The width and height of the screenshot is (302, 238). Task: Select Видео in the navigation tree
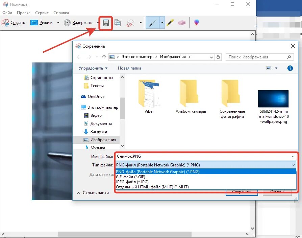[x=93, y=115]
